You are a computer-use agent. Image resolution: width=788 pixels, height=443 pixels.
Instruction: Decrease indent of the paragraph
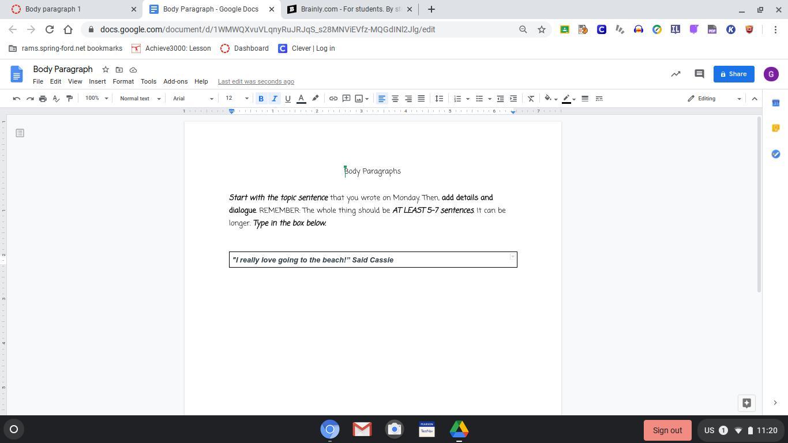pos(500,99)
